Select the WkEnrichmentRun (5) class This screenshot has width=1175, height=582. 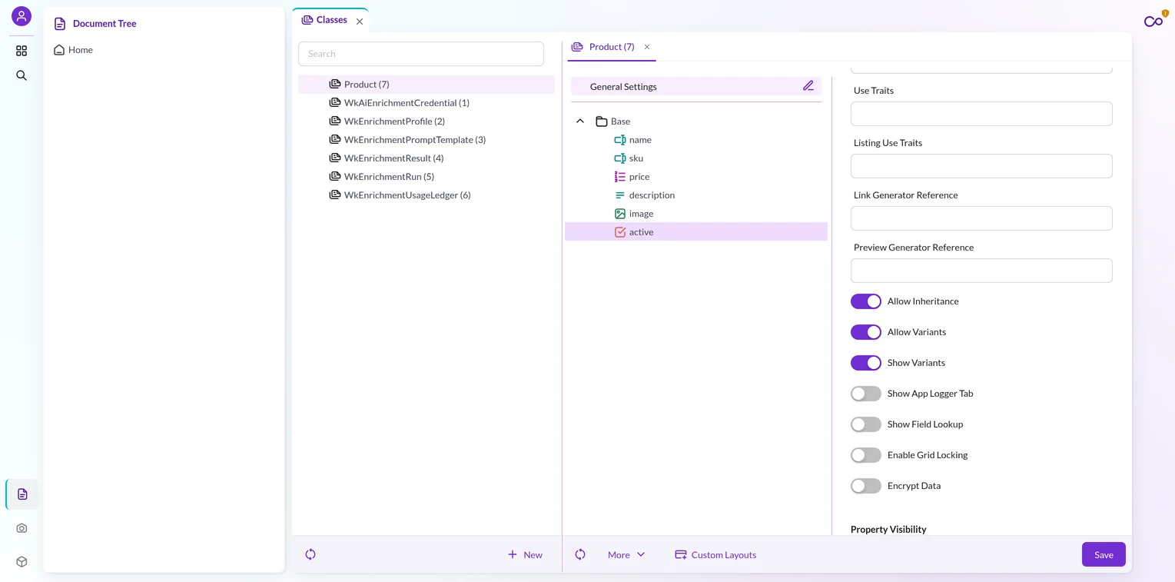click(389, 176)
